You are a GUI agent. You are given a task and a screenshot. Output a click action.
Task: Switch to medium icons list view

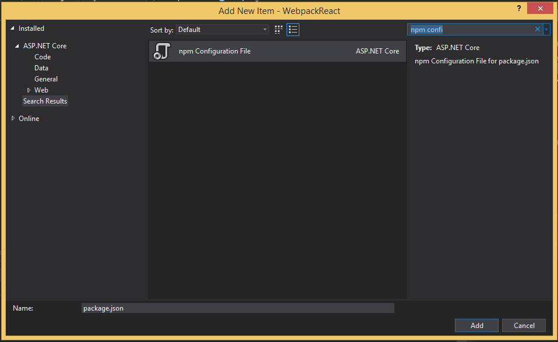click(293, 30)
